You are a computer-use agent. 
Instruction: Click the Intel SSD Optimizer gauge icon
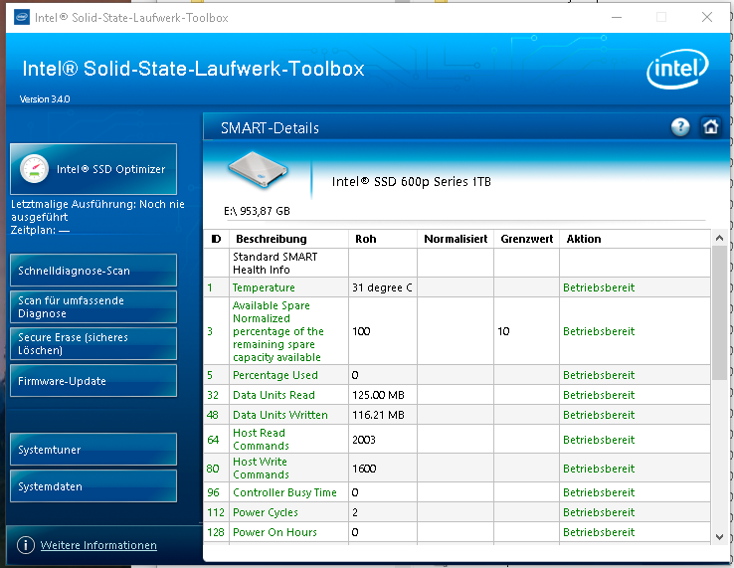[x=34, y=168]
